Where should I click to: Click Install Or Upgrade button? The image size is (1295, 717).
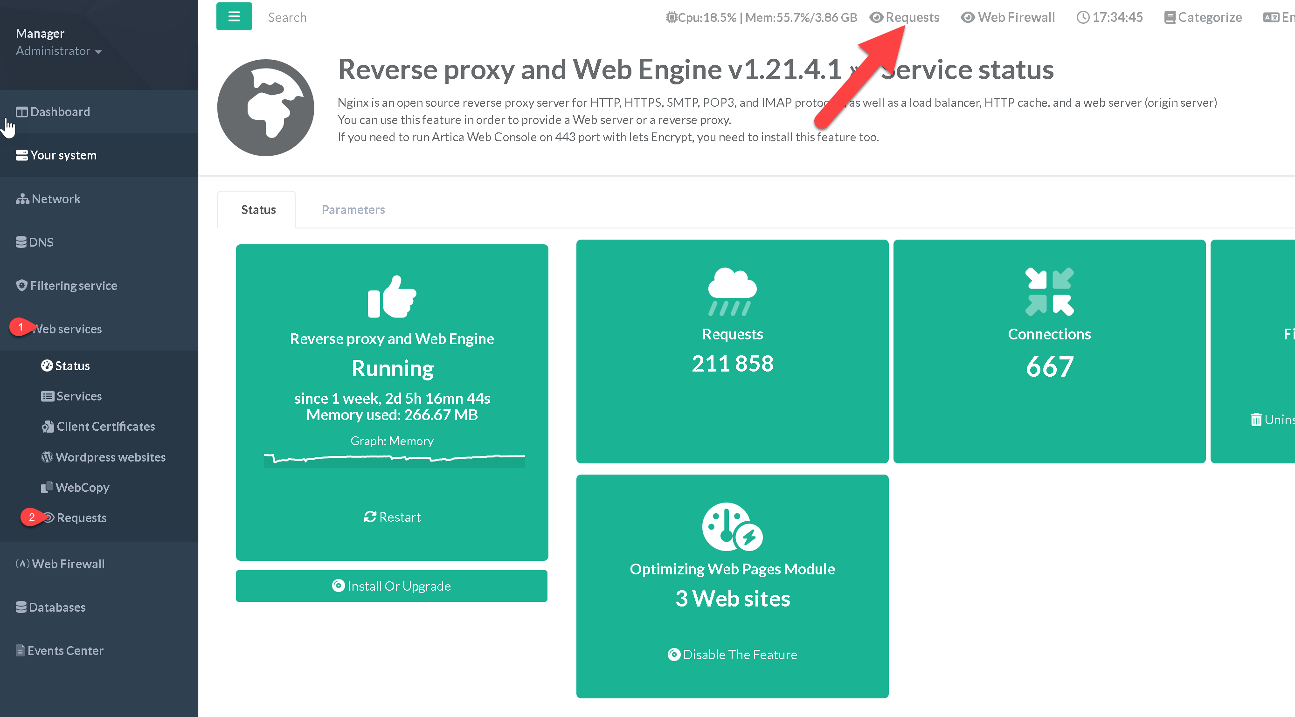[x=392, y=586]
